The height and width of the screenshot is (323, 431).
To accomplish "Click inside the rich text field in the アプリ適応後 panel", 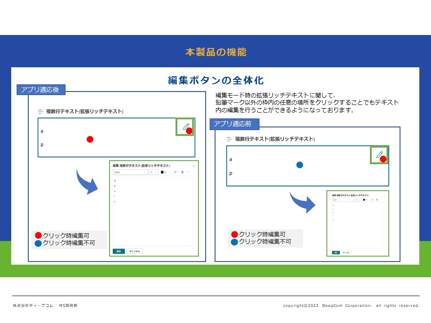I will (x=112, y=144).
